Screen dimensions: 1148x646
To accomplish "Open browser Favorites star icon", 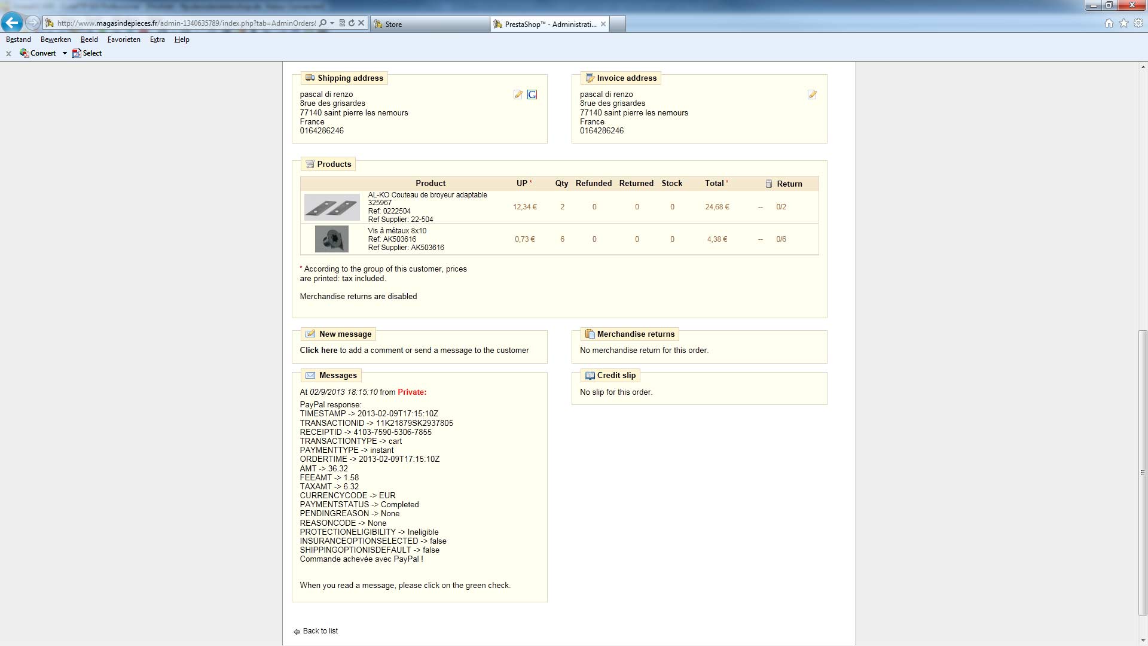I will click(1123, 23).
